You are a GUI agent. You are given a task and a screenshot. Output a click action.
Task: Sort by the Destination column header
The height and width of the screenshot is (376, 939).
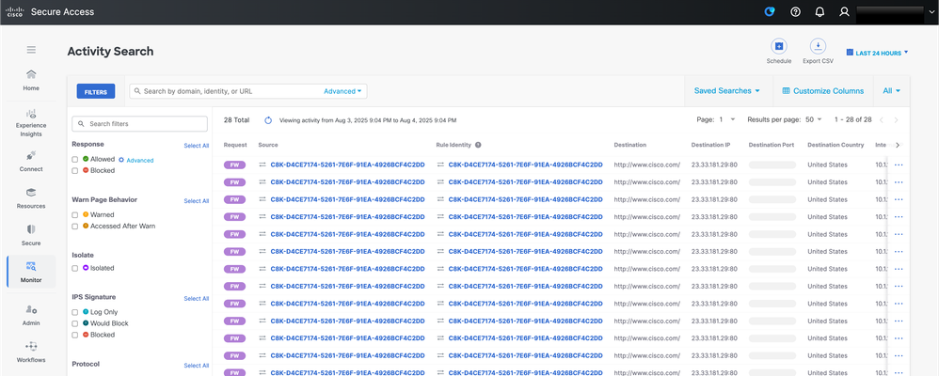click(x=630, y=145)
